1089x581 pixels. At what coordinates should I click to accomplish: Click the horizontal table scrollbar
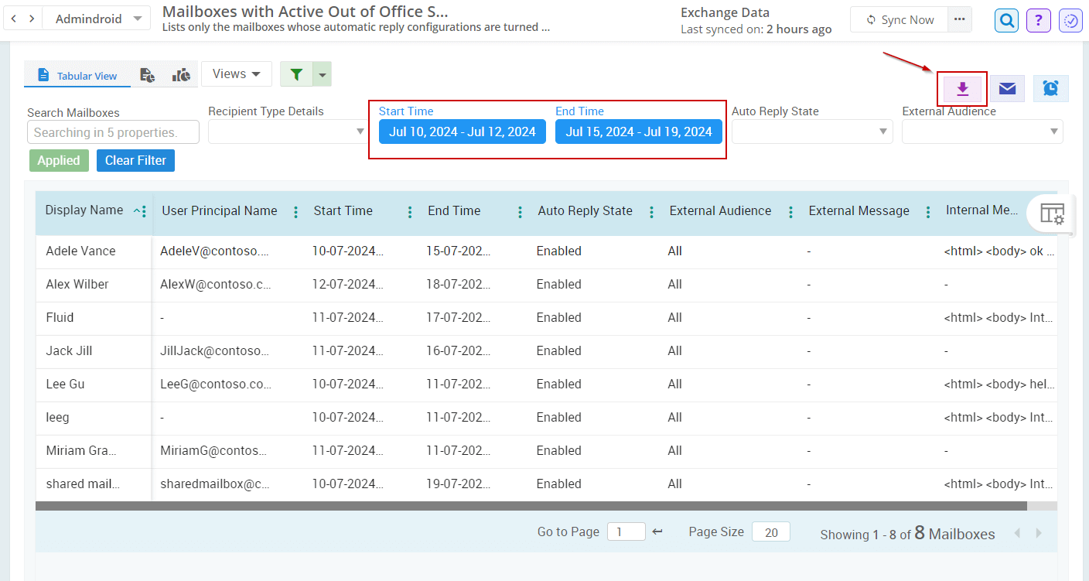(531, 506)
